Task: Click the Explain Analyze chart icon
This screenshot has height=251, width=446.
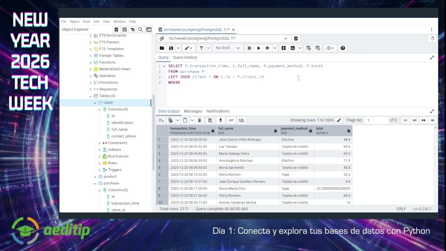Action: tap(293, 48)
